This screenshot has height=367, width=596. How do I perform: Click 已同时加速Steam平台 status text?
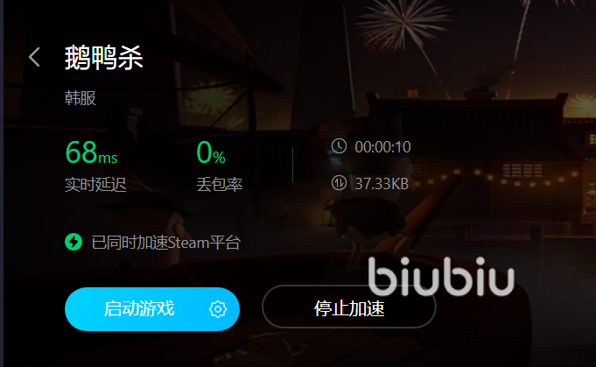click(165, 243)
